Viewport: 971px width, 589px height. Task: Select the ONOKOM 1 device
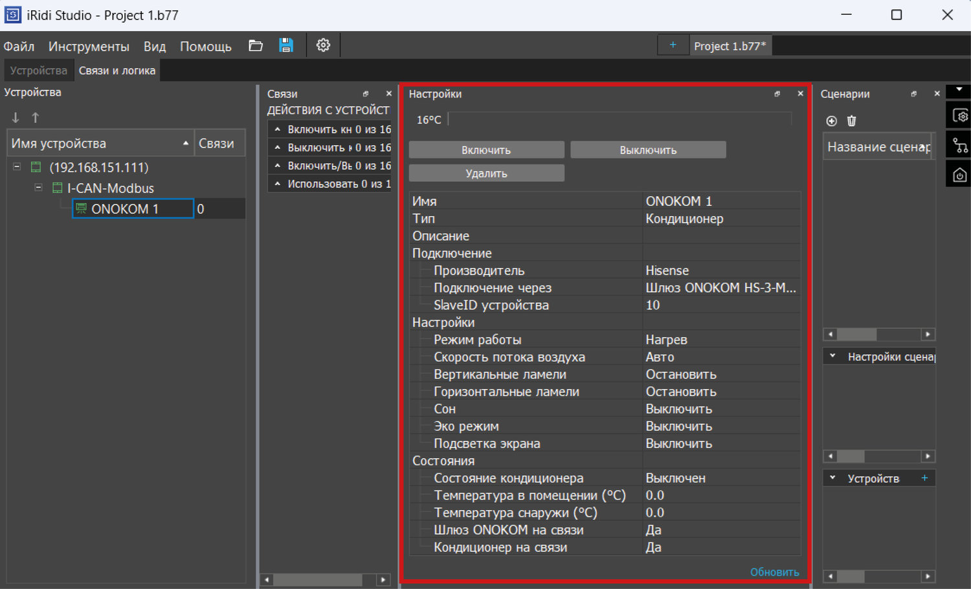tap(125, 209)
